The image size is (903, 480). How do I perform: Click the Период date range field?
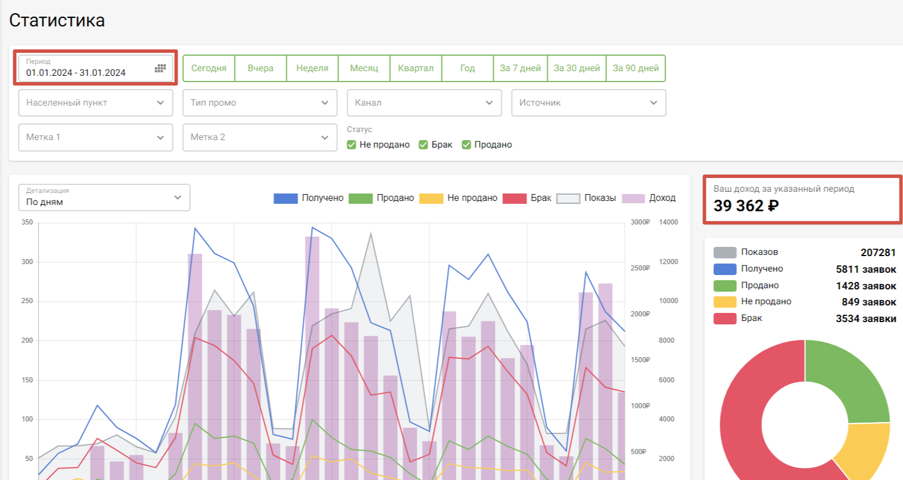pyautogui.click(x=95, y=68)
